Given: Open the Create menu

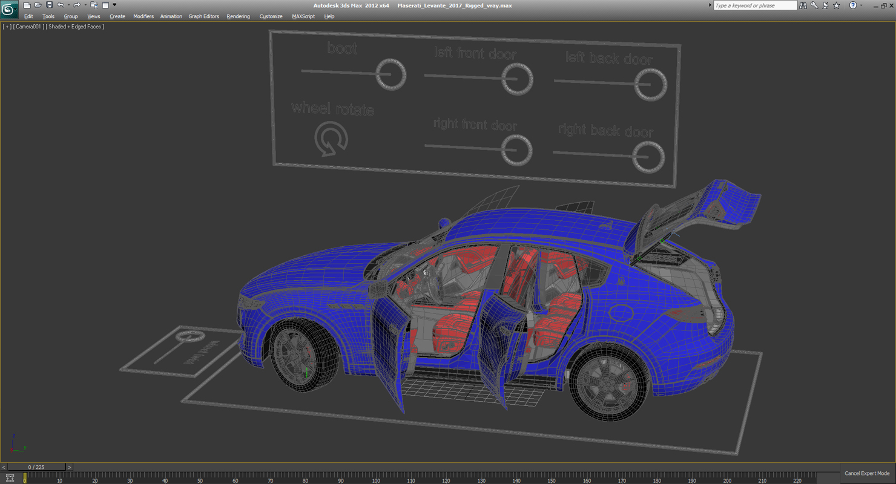Looking at the screenshot, I should pos(117,16).
